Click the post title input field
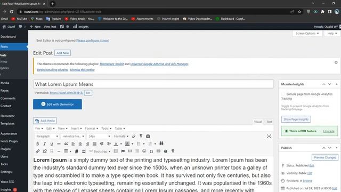 [x=153, y=84]
